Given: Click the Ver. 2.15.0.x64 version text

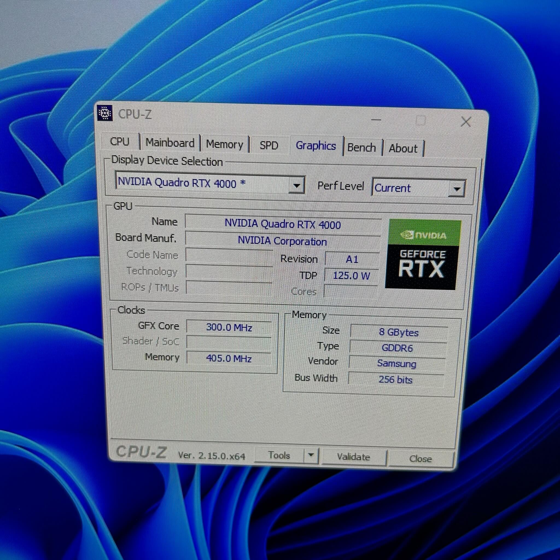Looking at the screenshot, I should [x=212, y=455].
